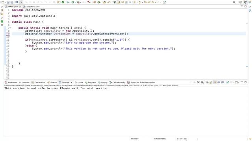Click the Debug bug icon

[67, 2]
